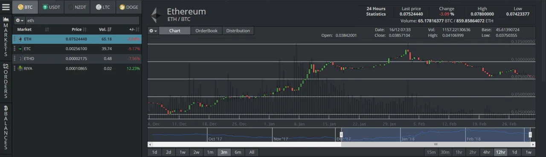Set chart range to 1d
Screen dimensions: 546x157
154,152
